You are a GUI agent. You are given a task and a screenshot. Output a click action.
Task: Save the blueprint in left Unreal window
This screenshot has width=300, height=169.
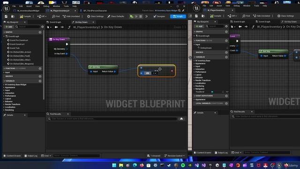(x=6, y=16)
